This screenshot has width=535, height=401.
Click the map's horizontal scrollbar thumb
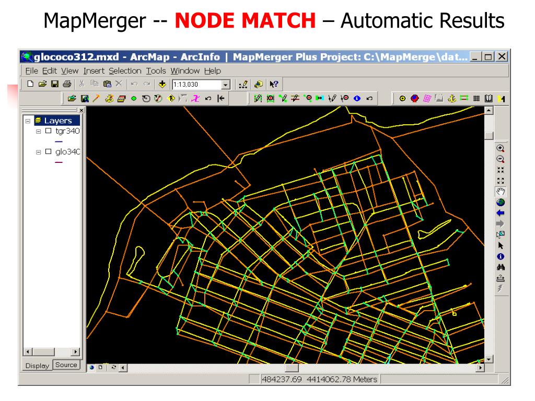tap(292, 368)
